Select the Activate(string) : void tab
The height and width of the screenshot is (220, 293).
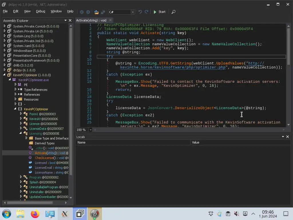[x=91, y=20]
